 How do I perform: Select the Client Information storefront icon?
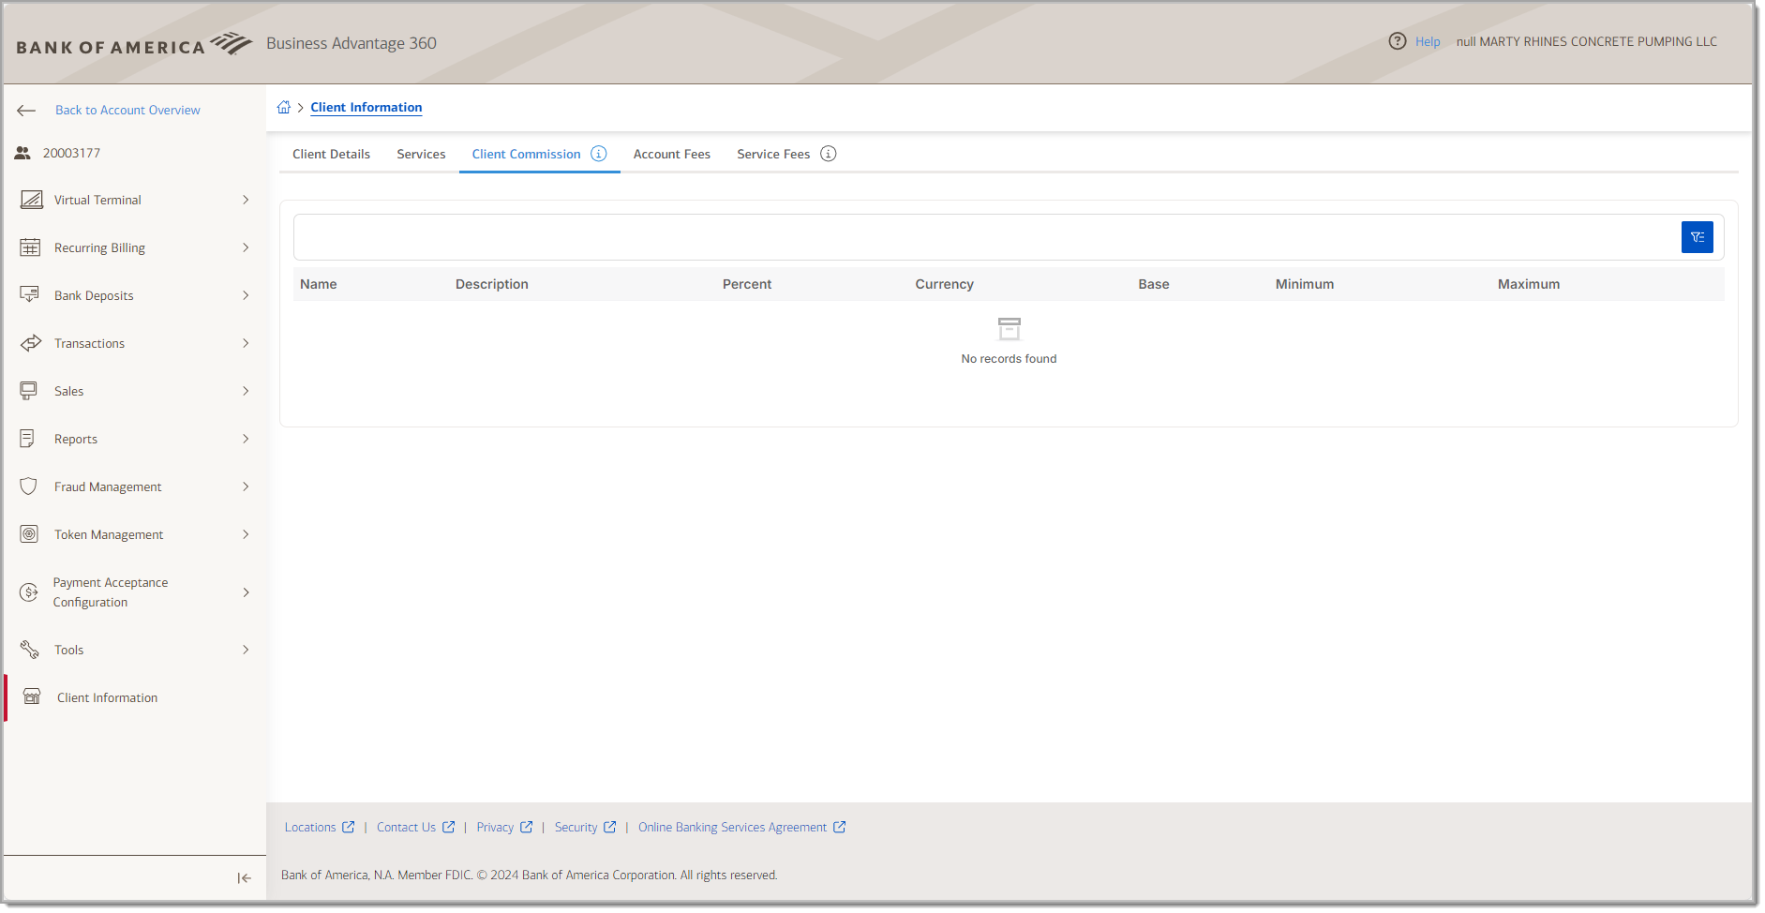click(x=32, y=696)
